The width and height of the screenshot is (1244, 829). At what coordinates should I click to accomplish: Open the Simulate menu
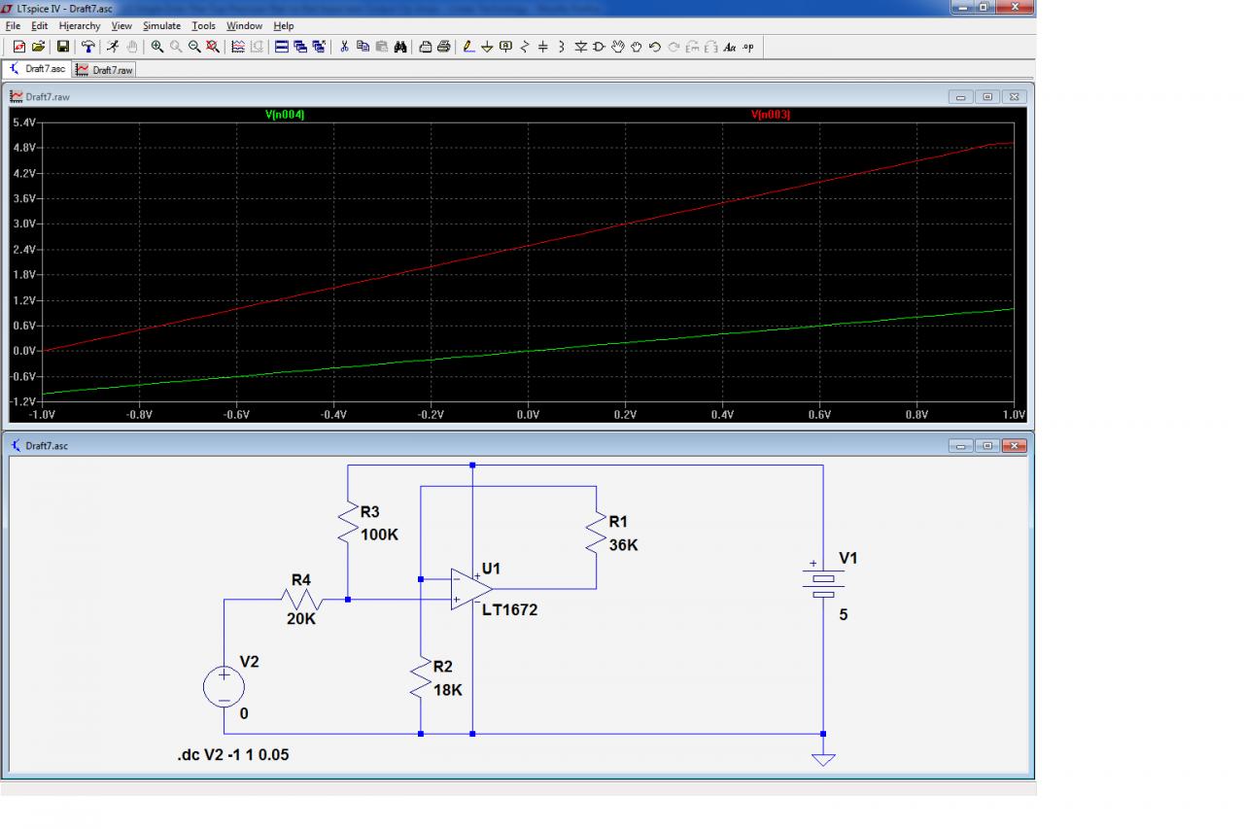coord(161,26)
